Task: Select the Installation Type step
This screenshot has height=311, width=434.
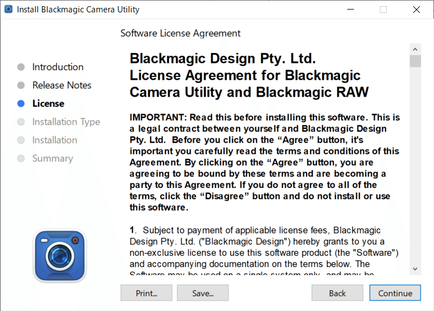Action: pos(66,122)
